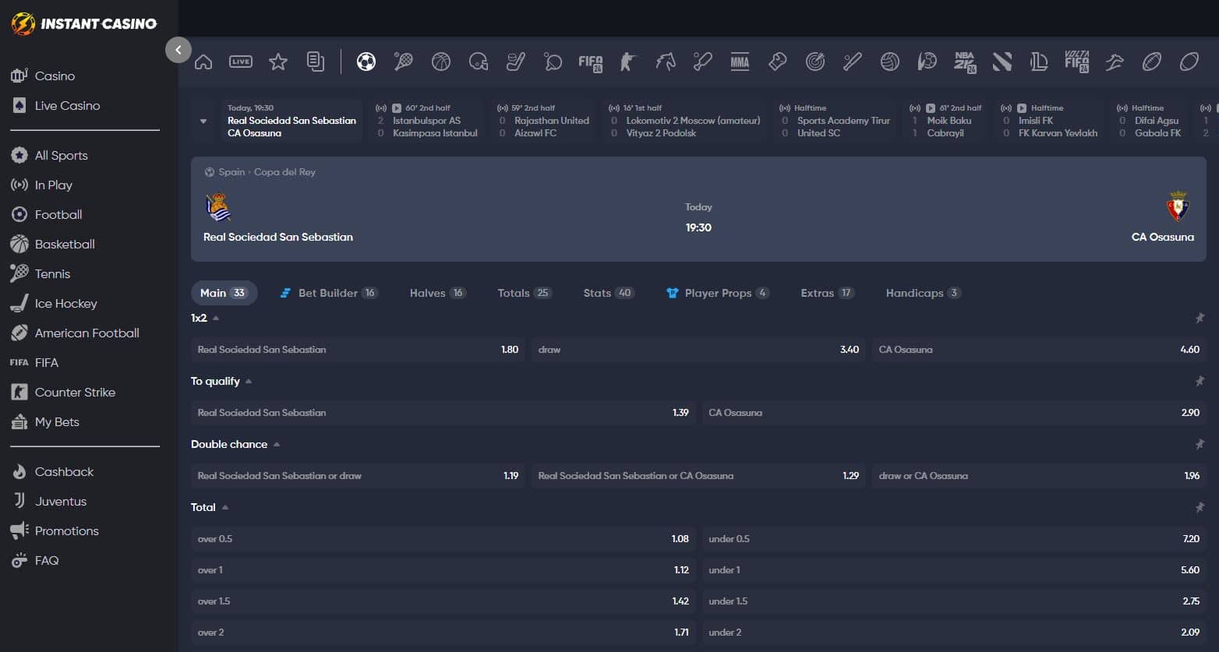
Task: Open Live Casino in the sidebar
Action: [x=67, y=105]
